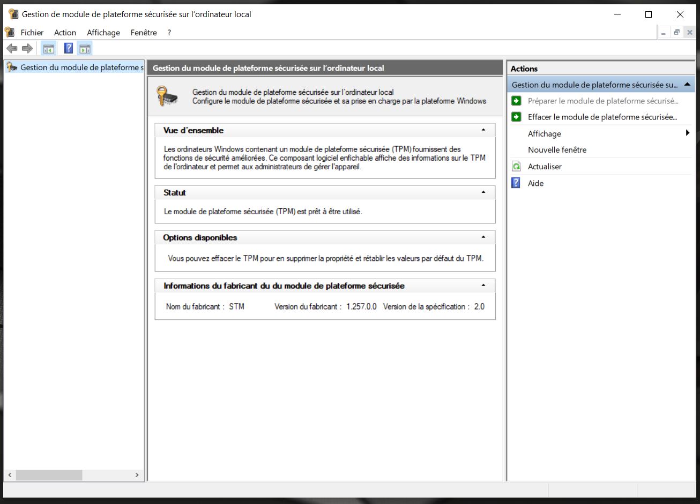Click the Back arrow toolbar icon
Image resolution: width=700 pixels, height=504 pixels.
click(x=12, y=49)
